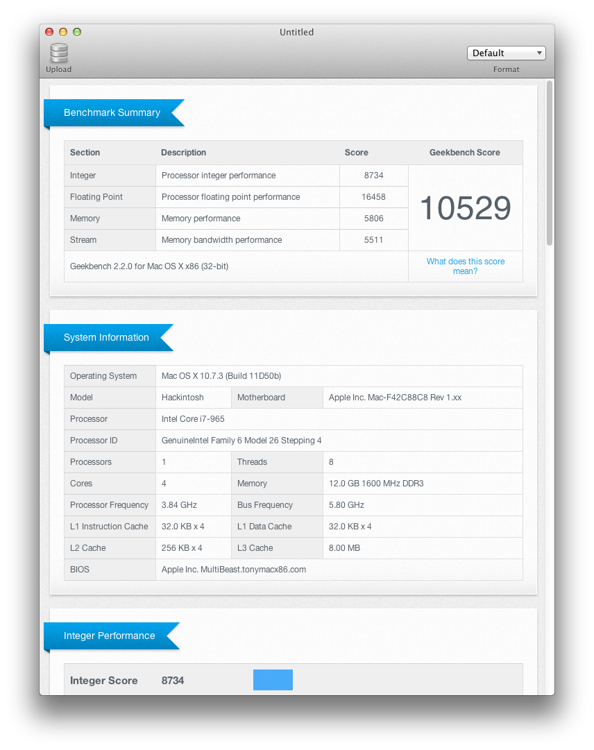Click the Memory score 5806
The image size is (594, 750).
(x=373, y=219)
